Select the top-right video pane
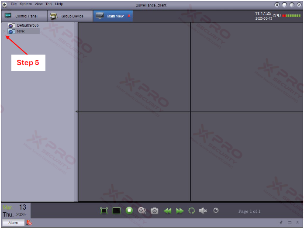 (x=247, y=67)
